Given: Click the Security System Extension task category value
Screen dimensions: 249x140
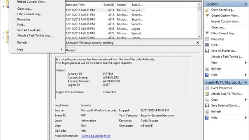Looking at the screenshot, I should coord(157,115).
